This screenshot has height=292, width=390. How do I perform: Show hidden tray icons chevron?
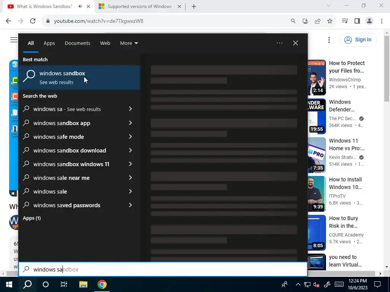pos(298,284)
